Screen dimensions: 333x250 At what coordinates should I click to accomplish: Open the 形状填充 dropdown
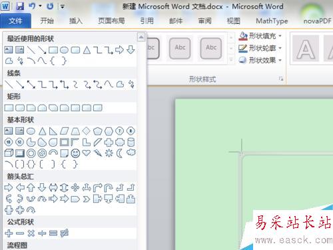(280, 35)
